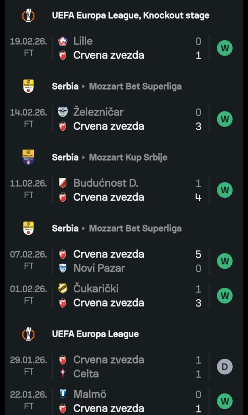
Task: Open the Budućnost D. team name
Action: click(106, 183)
